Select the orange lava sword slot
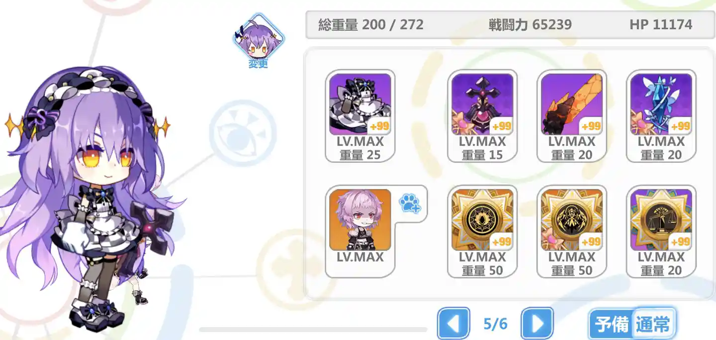Image resolution: width=716 pixels, height=340 pixels. point(572,116)
